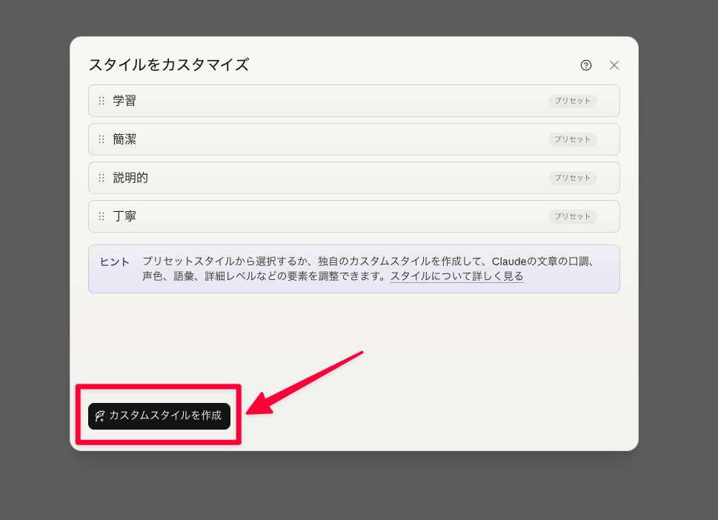Click the drag handle beside 学習
The width and height of the screenshot is (718, 520).
102,101
